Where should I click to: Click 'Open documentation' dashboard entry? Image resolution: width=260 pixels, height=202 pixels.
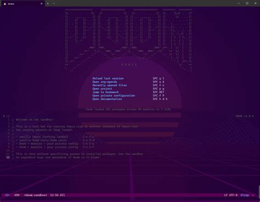click(x=107, y=99)
